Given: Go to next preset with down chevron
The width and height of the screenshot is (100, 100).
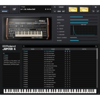Looking at the screenshot, I should [55, 11].
